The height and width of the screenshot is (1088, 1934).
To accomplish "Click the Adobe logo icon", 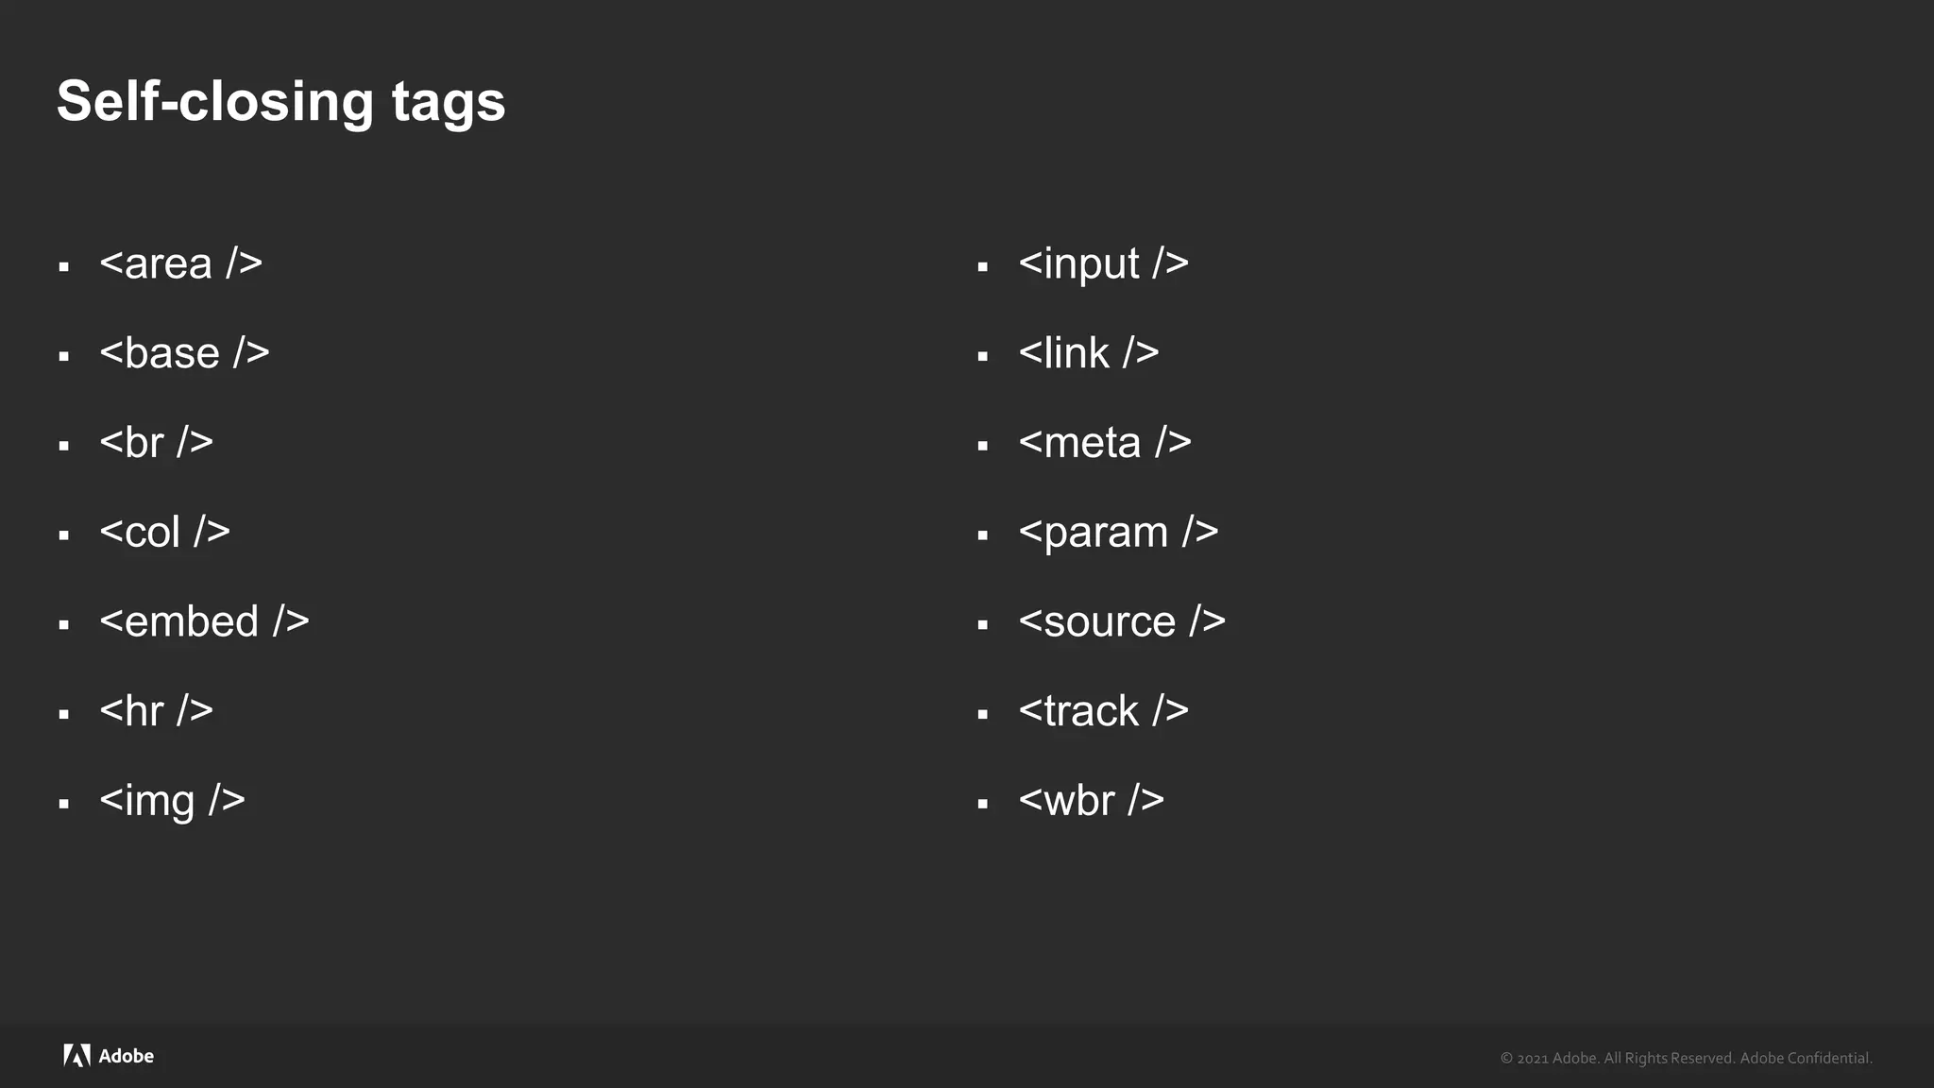I will (x=76, y=1056).
